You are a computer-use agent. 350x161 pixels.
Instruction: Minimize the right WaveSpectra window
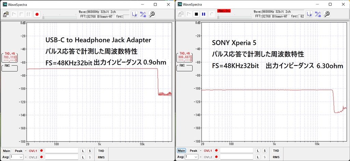[x=317, y=4]
